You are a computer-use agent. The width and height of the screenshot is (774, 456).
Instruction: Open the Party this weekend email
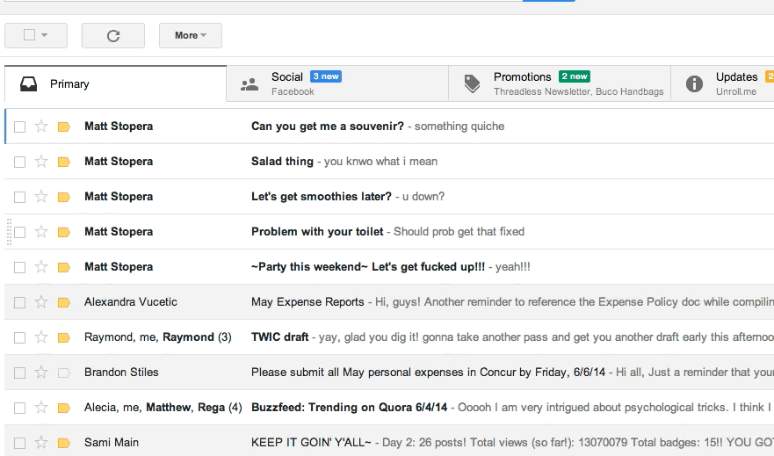click(389, 267)
